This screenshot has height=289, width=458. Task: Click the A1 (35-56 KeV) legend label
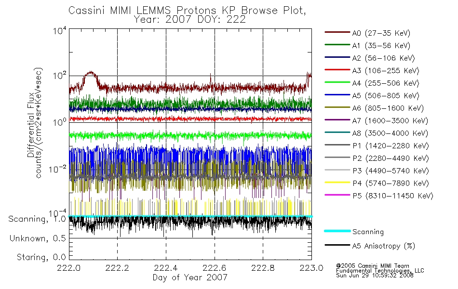click(381, 46)
